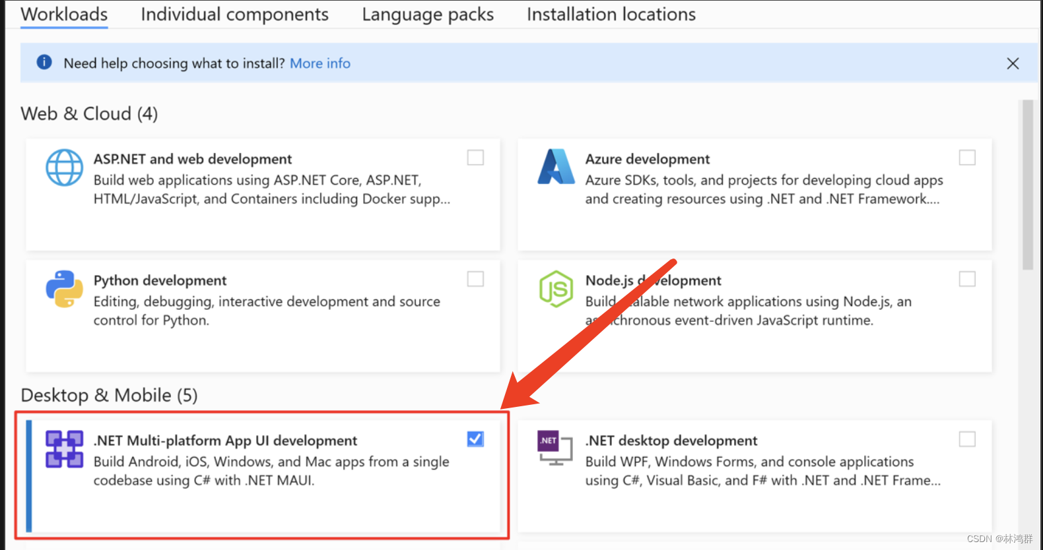Select the ASP.NET and web development title
The image size is (1043, 550).
(x=193, y=159)
